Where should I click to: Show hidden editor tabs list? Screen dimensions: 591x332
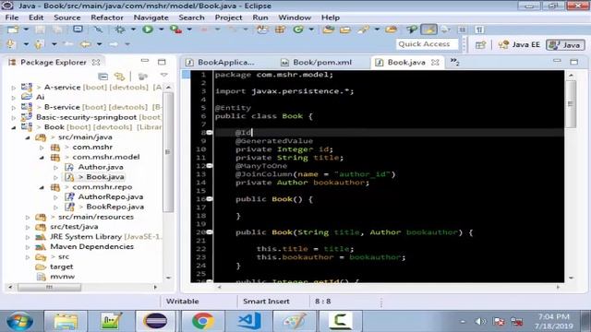pos(455,62)
